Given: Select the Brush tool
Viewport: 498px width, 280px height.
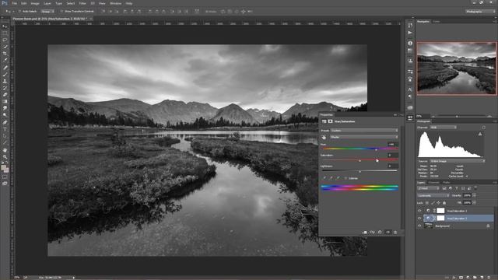Looking at the screenshot, I should 5,75.
